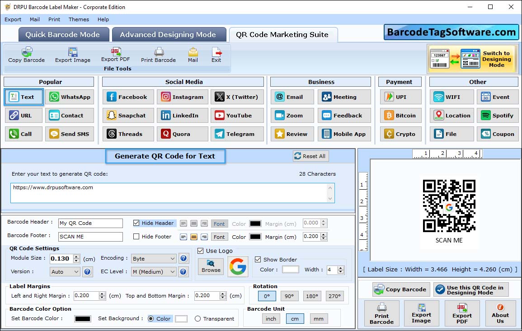Select WhatsApp QR code type

70,97
